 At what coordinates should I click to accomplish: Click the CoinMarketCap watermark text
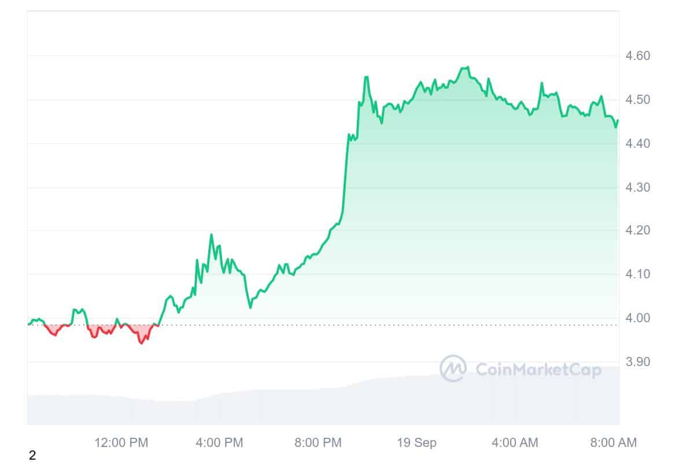[538, 370]
